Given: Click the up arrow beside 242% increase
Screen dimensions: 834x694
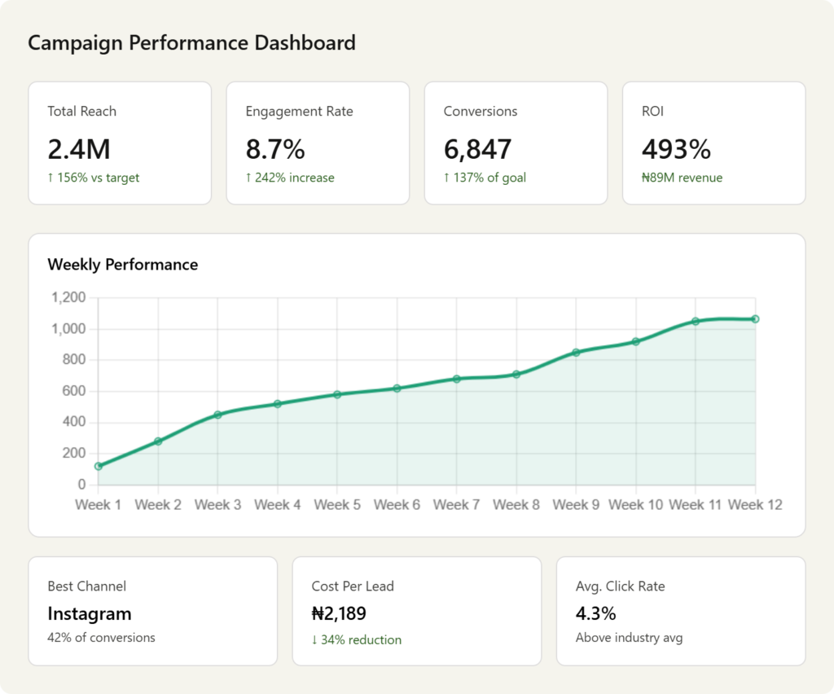Looking at the screenshot, I should pos(248,178).
